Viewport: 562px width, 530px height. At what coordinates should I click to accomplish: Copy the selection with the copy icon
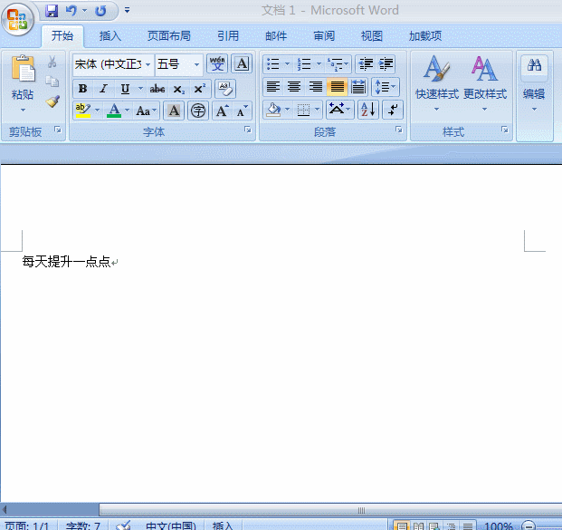[52, 82]
